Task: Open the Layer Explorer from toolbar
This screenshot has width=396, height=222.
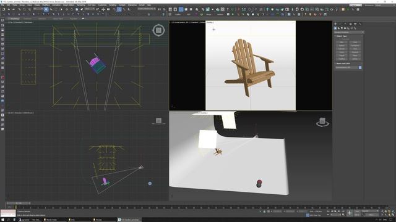Action: click(175, 9)
